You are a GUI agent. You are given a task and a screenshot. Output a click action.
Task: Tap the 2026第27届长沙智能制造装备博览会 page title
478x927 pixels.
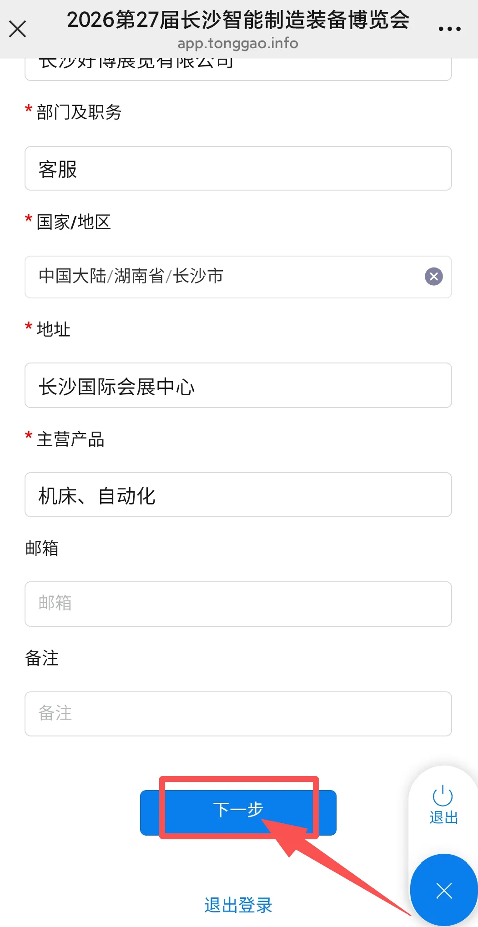pos(238,20)
